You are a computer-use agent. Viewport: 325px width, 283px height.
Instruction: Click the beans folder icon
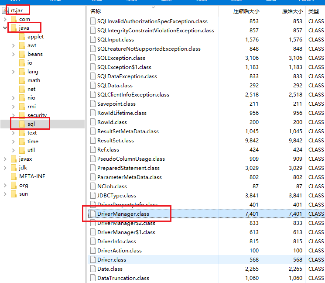[22, 54]
